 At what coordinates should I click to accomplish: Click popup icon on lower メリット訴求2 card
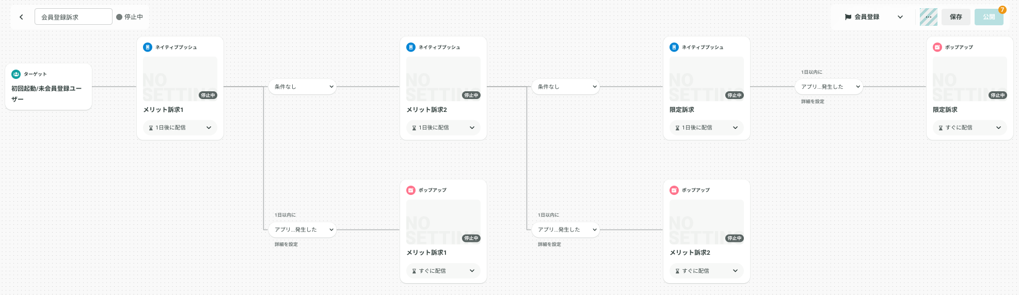[674, 190]
